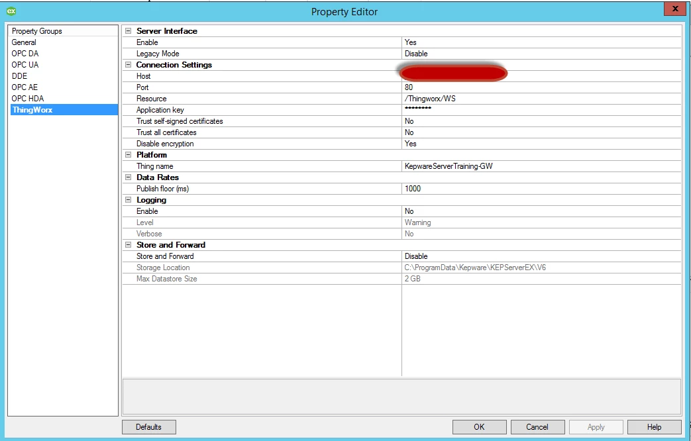Viewport: 691px width, 441px height.
Task: Click the Cancel button
Action: click(538, 427)
